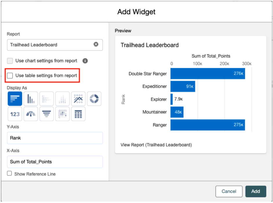
Task: Select the stacked vertical column chart icon
Action: pos(62,99)
